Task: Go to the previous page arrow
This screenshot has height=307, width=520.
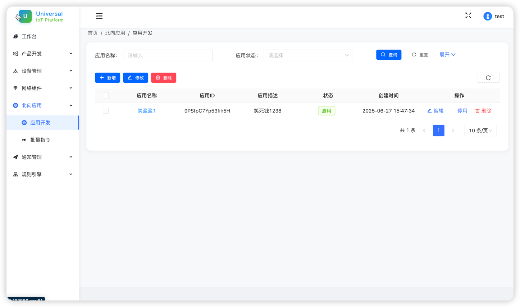Action: pyautogui.click(x=424, y=130)
